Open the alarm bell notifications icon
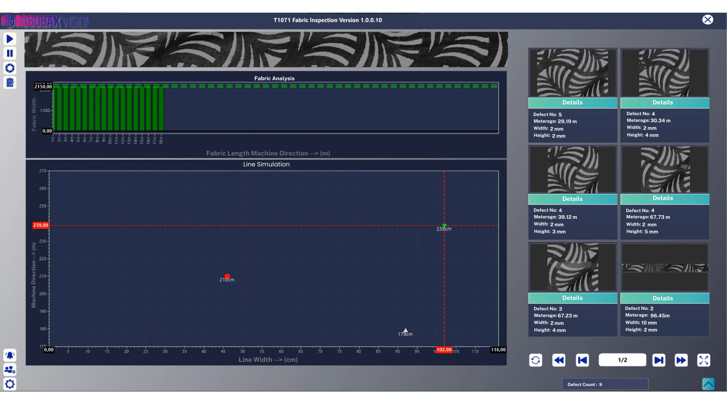The width and height of the screenshot is (727, 406). pyautogui.click(x=10, y=355)
